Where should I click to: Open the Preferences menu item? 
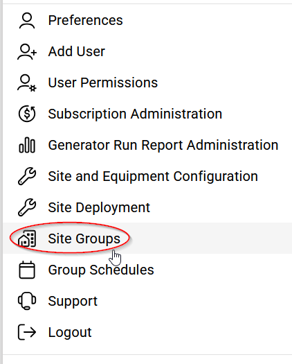tap(85, 20)
